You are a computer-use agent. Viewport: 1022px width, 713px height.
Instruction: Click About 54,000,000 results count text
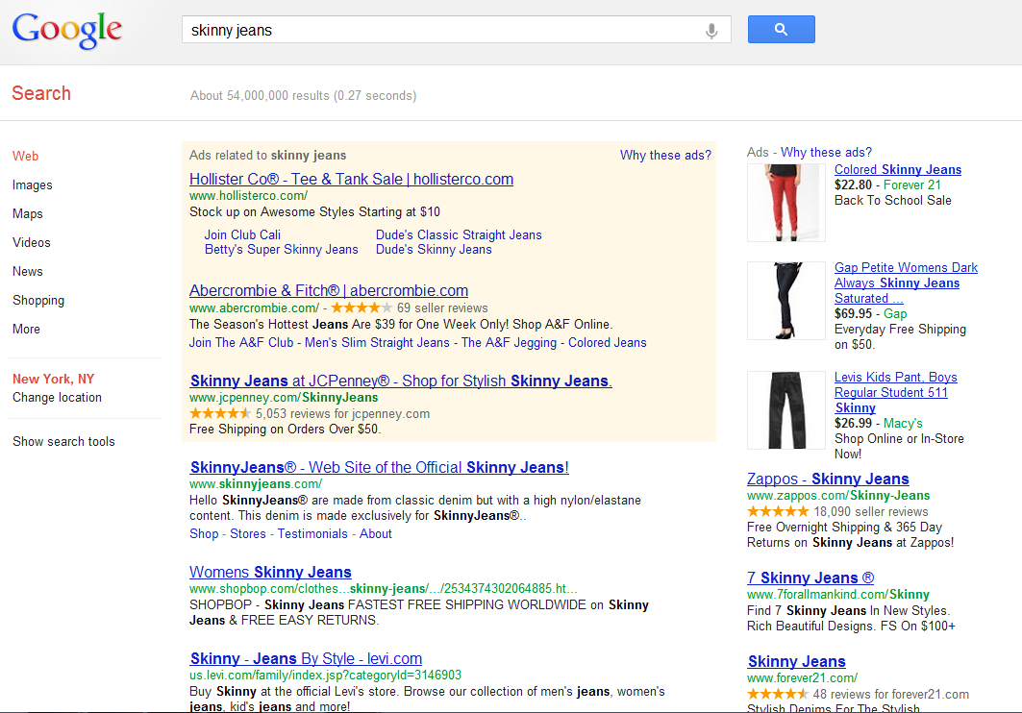point(303,96)
